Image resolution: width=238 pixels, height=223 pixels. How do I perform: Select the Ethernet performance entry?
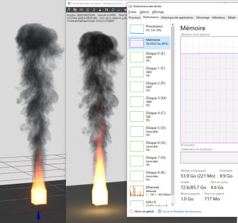click(x=149, y=191)
